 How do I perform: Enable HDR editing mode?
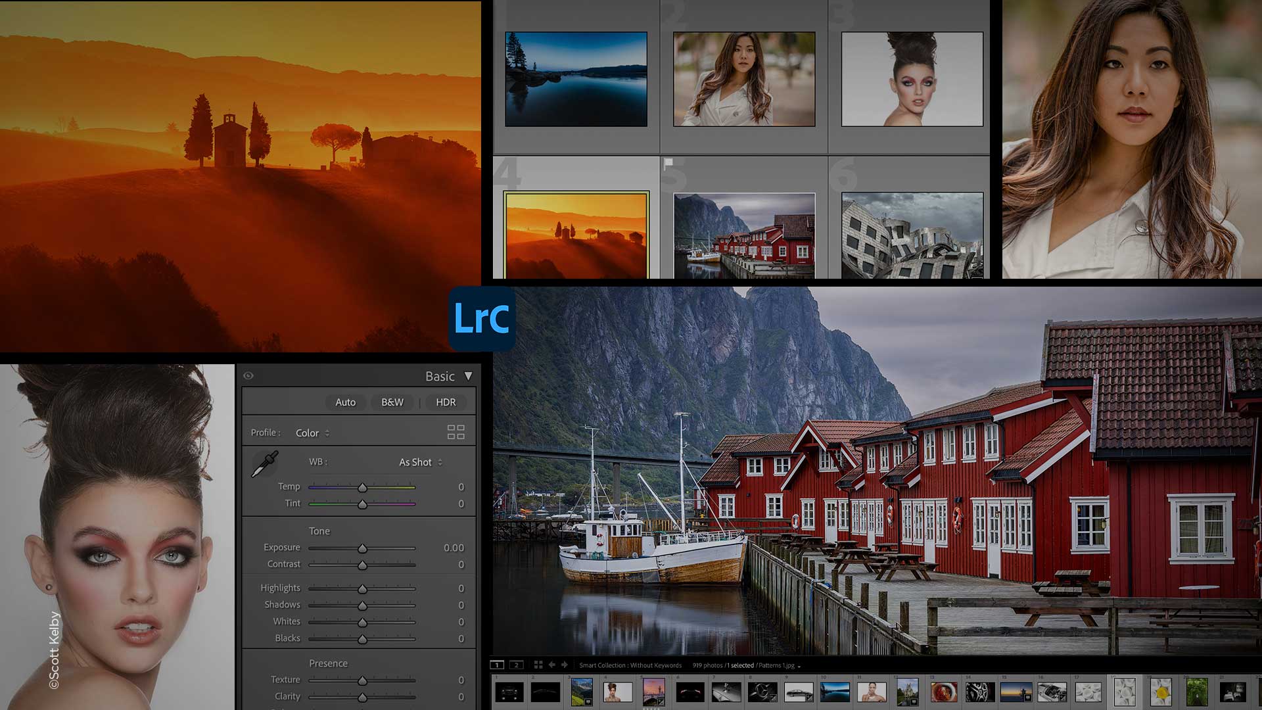click(x=446, y=402)
